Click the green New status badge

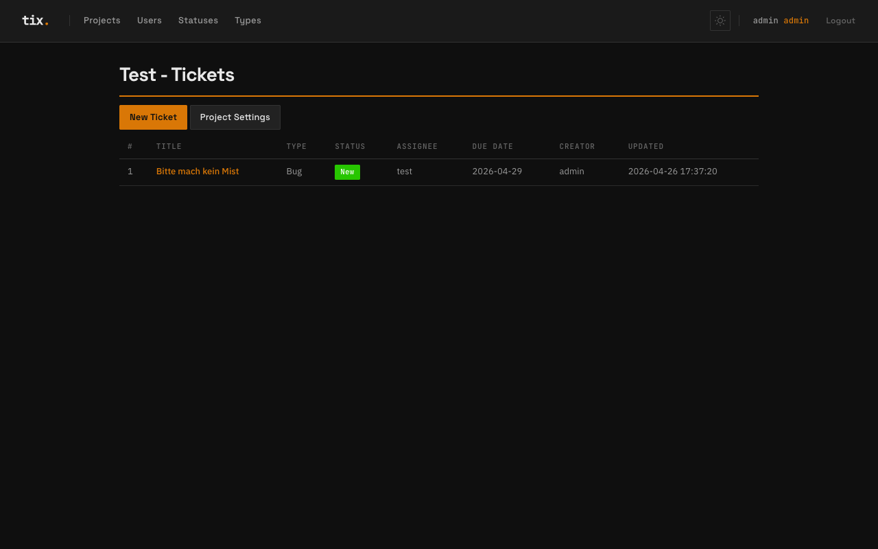pos(347,172)
